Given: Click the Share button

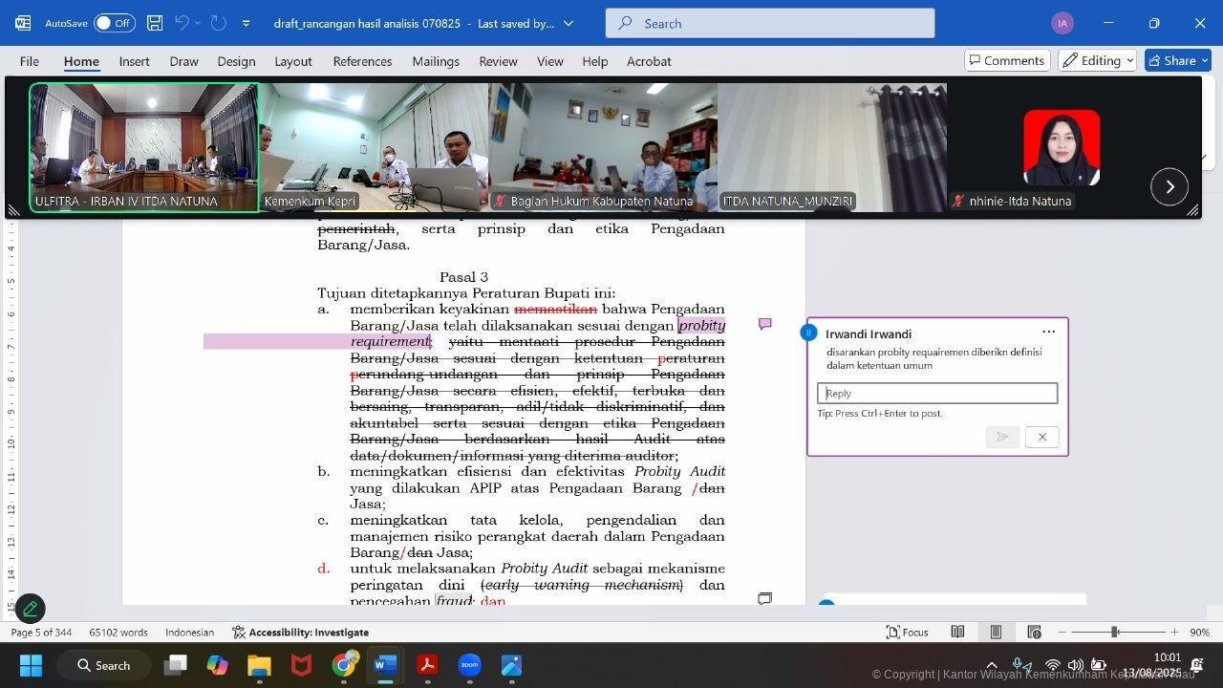Looking at the screenshot, I should click(1178, 60).
